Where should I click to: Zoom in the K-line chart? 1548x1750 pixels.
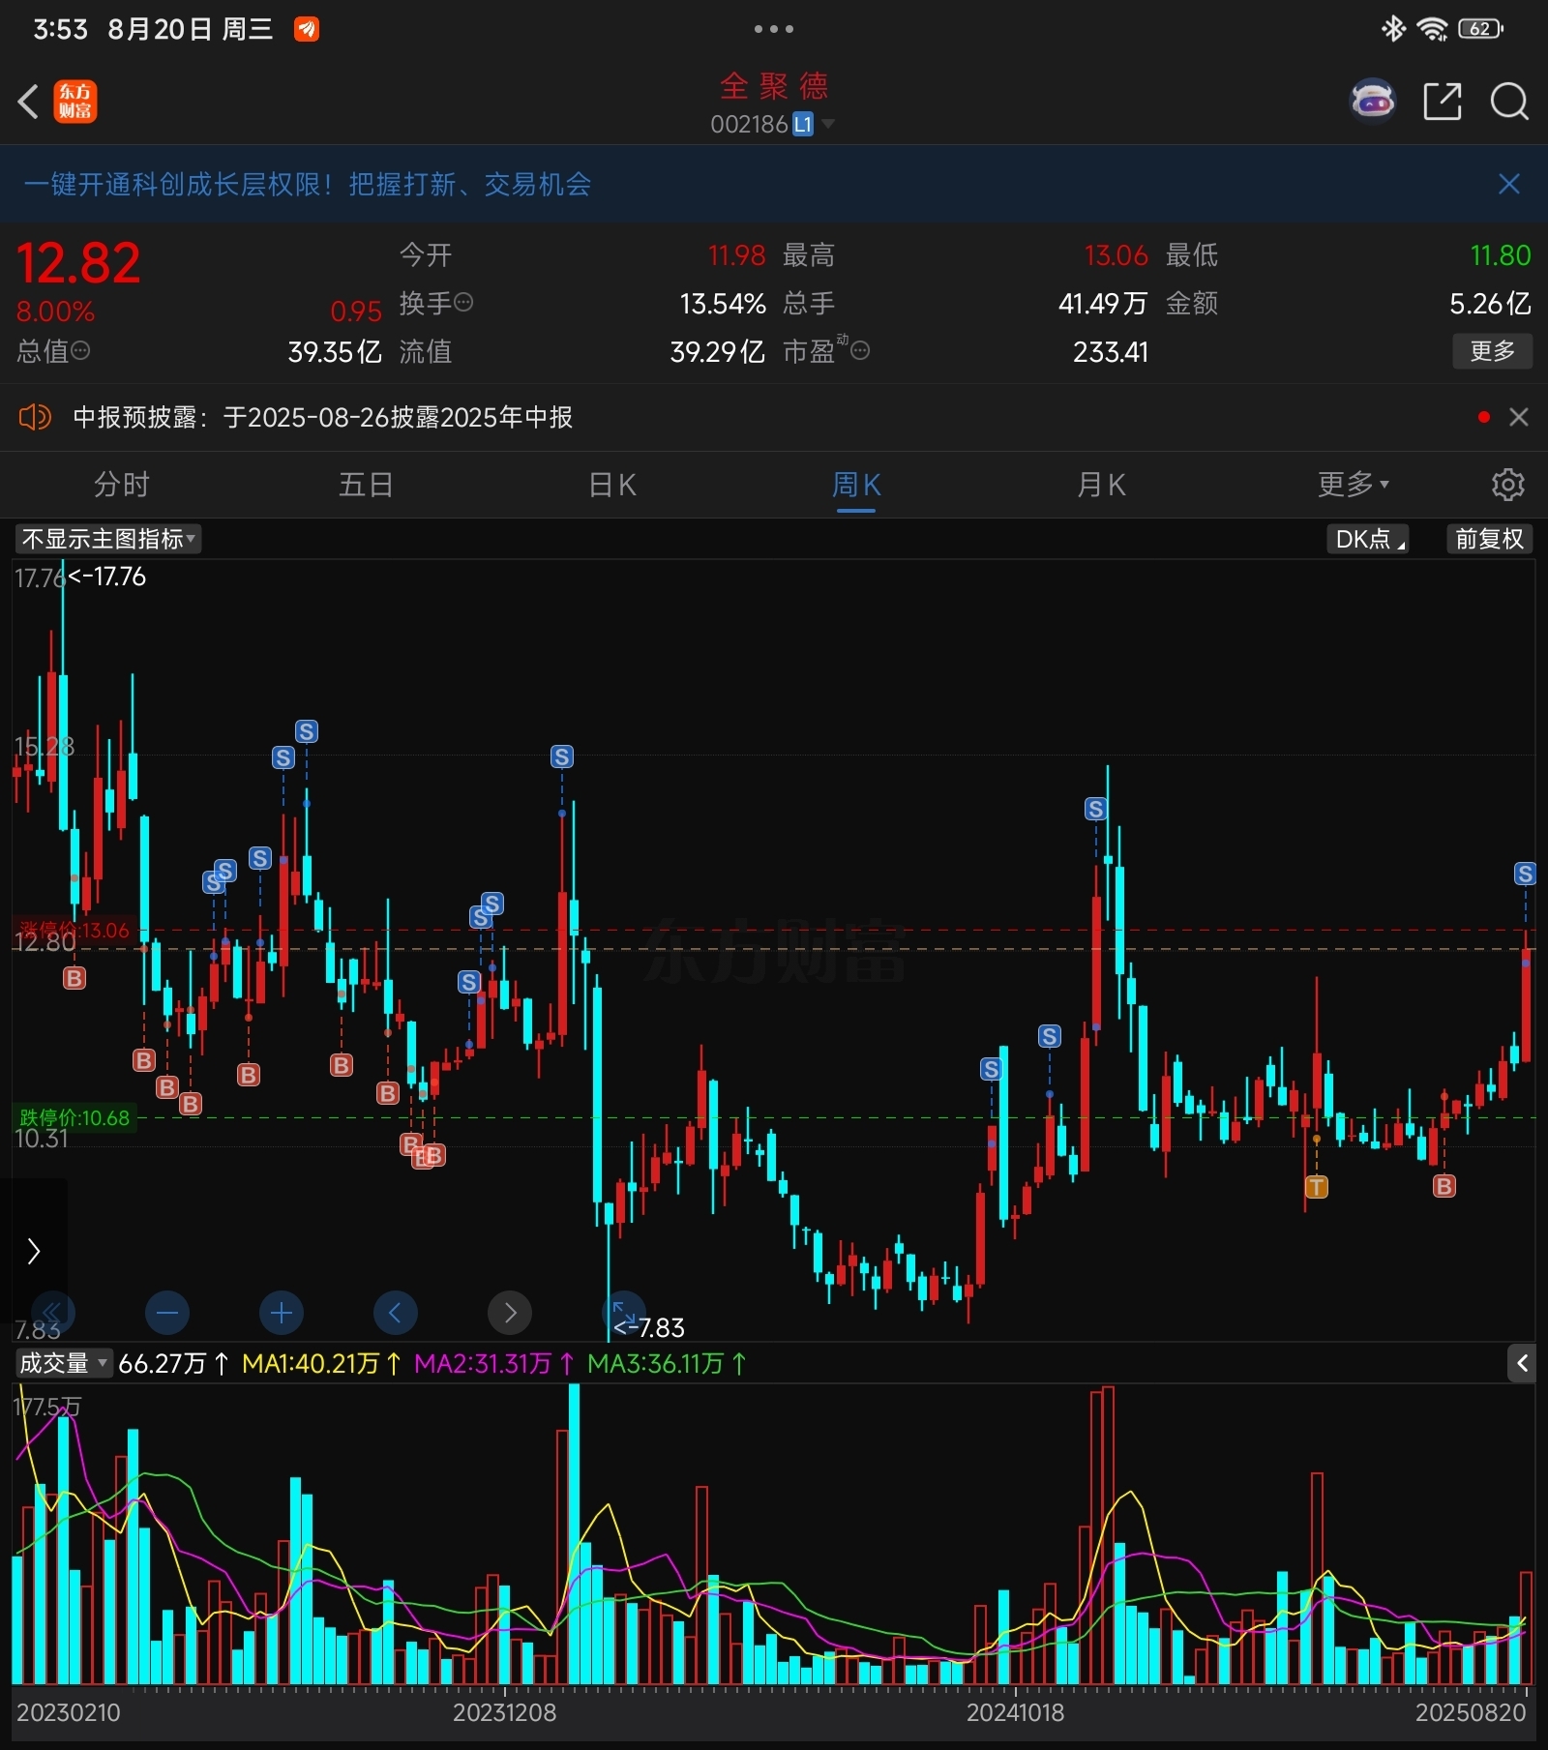pyautogui.click(x=282, y=1313)
